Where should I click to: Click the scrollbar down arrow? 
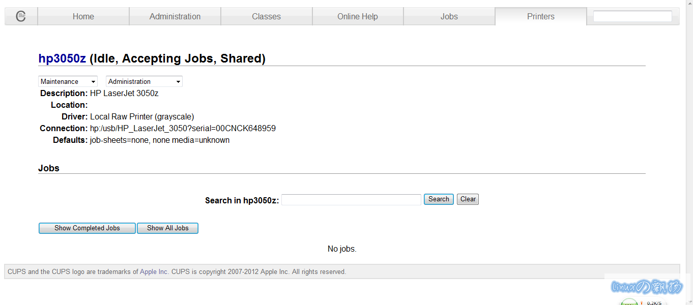(x=689, y=301)
